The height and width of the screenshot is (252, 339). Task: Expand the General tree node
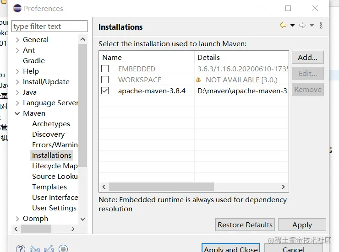click(x=17, y=40)
